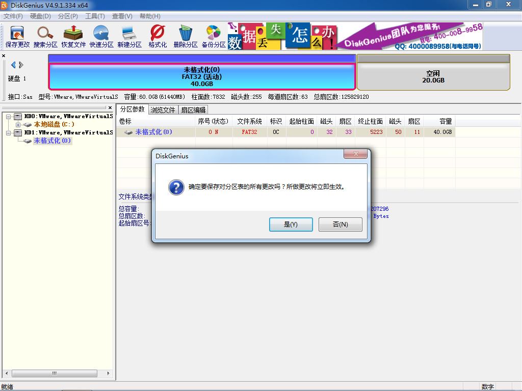
Task: Go to previous disk with left arrow
Action: coord(13,65)
